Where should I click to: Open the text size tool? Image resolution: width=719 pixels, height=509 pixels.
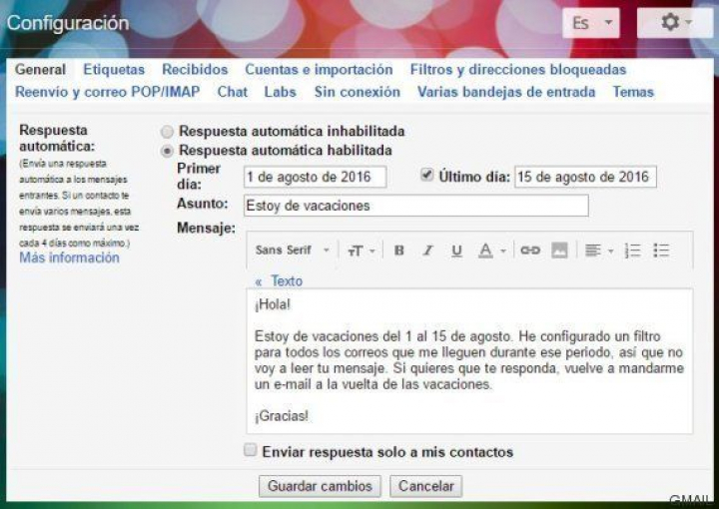coord(359,251)
